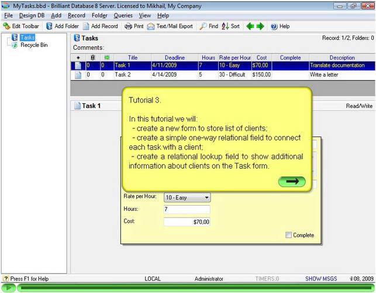Viewport: 376px width, 293px height.
Task: Click the F1 help icon in status bar
Action: [5, 279]
